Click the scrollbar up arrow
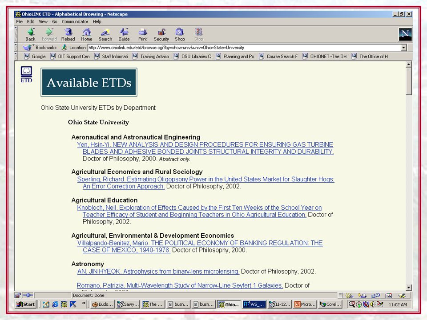The image size is (427, 320). (x=408, y=64)
